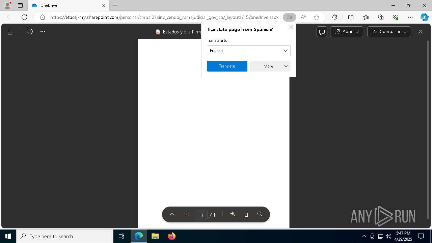Viewport: 432px width, 243px height.
Task: Click the Translate button
Action: (227, 66)
